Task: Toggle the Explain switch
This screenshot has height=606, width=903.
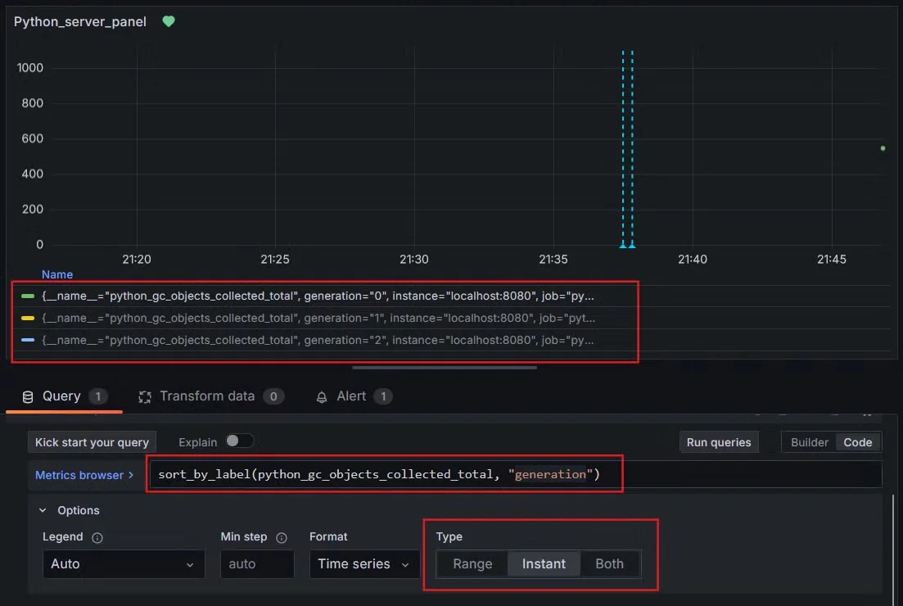Action: click(x=239, y=441)
